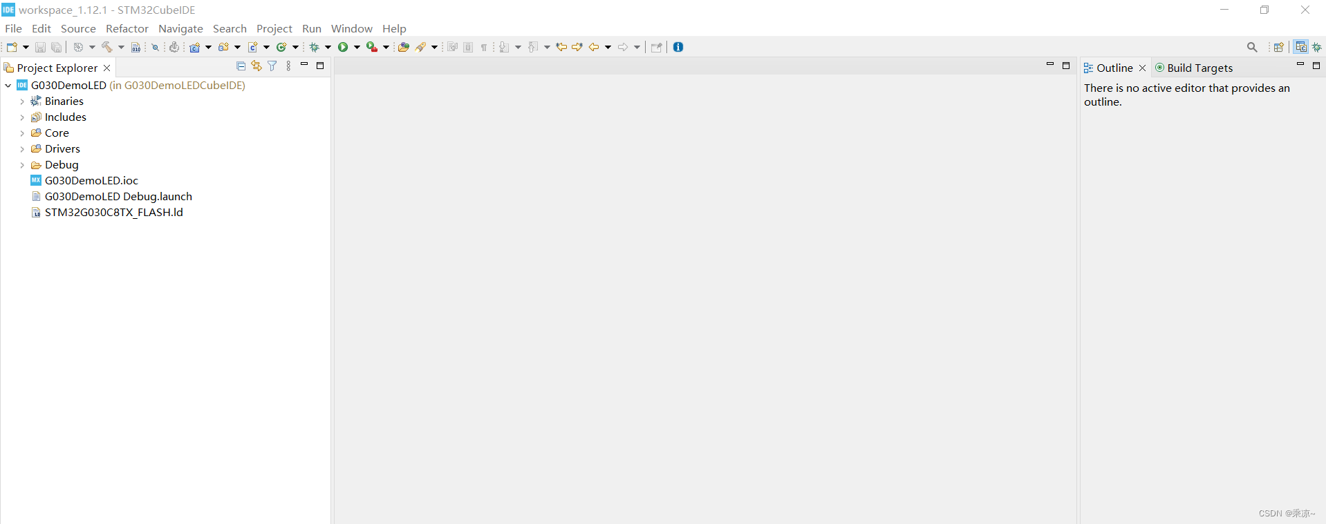Click the green new class icon
This screenshot has width=1326, height=524.
point(281,47)
